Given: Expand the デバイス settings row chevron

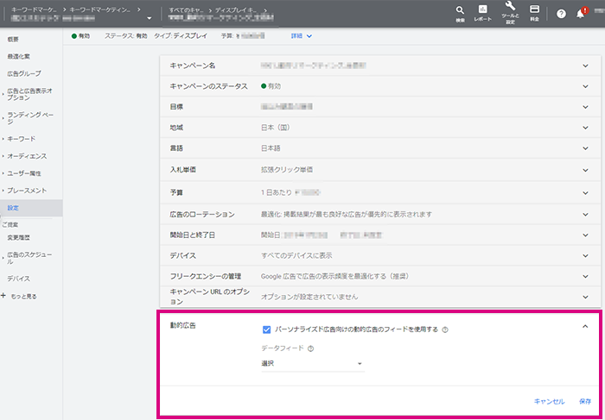Looking at the screenshot, I should 585,255.
